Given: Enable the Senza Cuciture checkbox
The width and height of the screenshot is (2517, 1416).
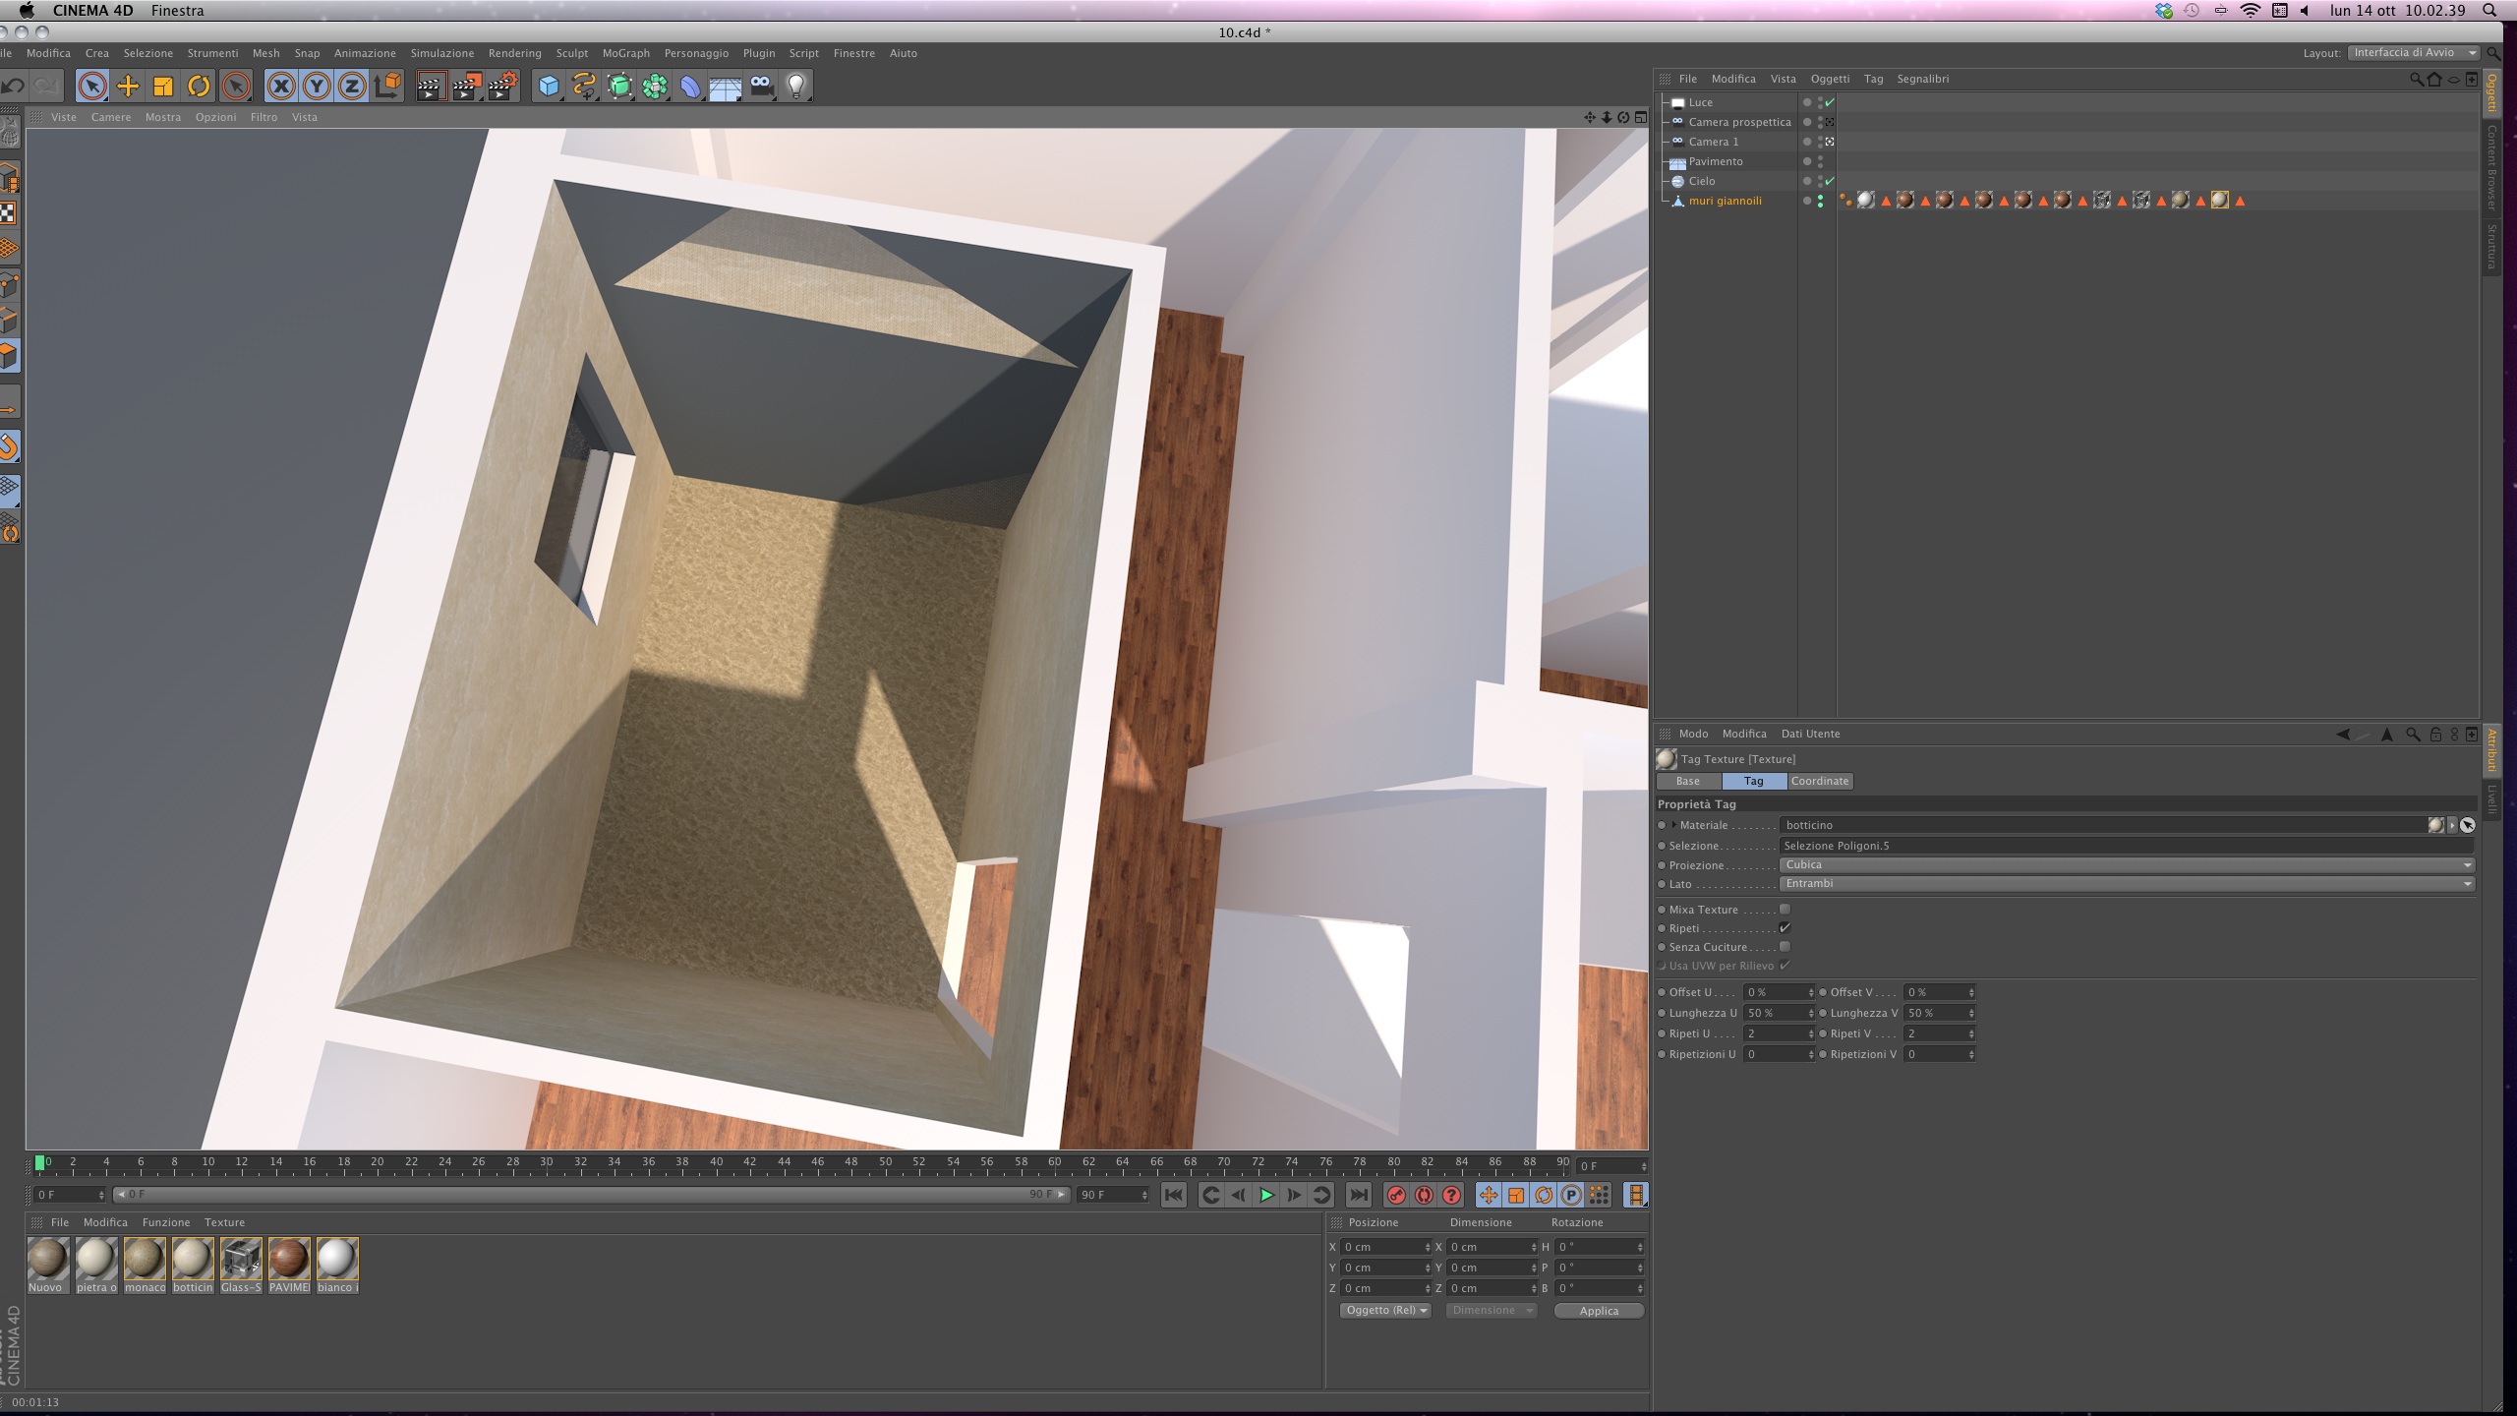Looking at the screenshot, I should 1785,947.
